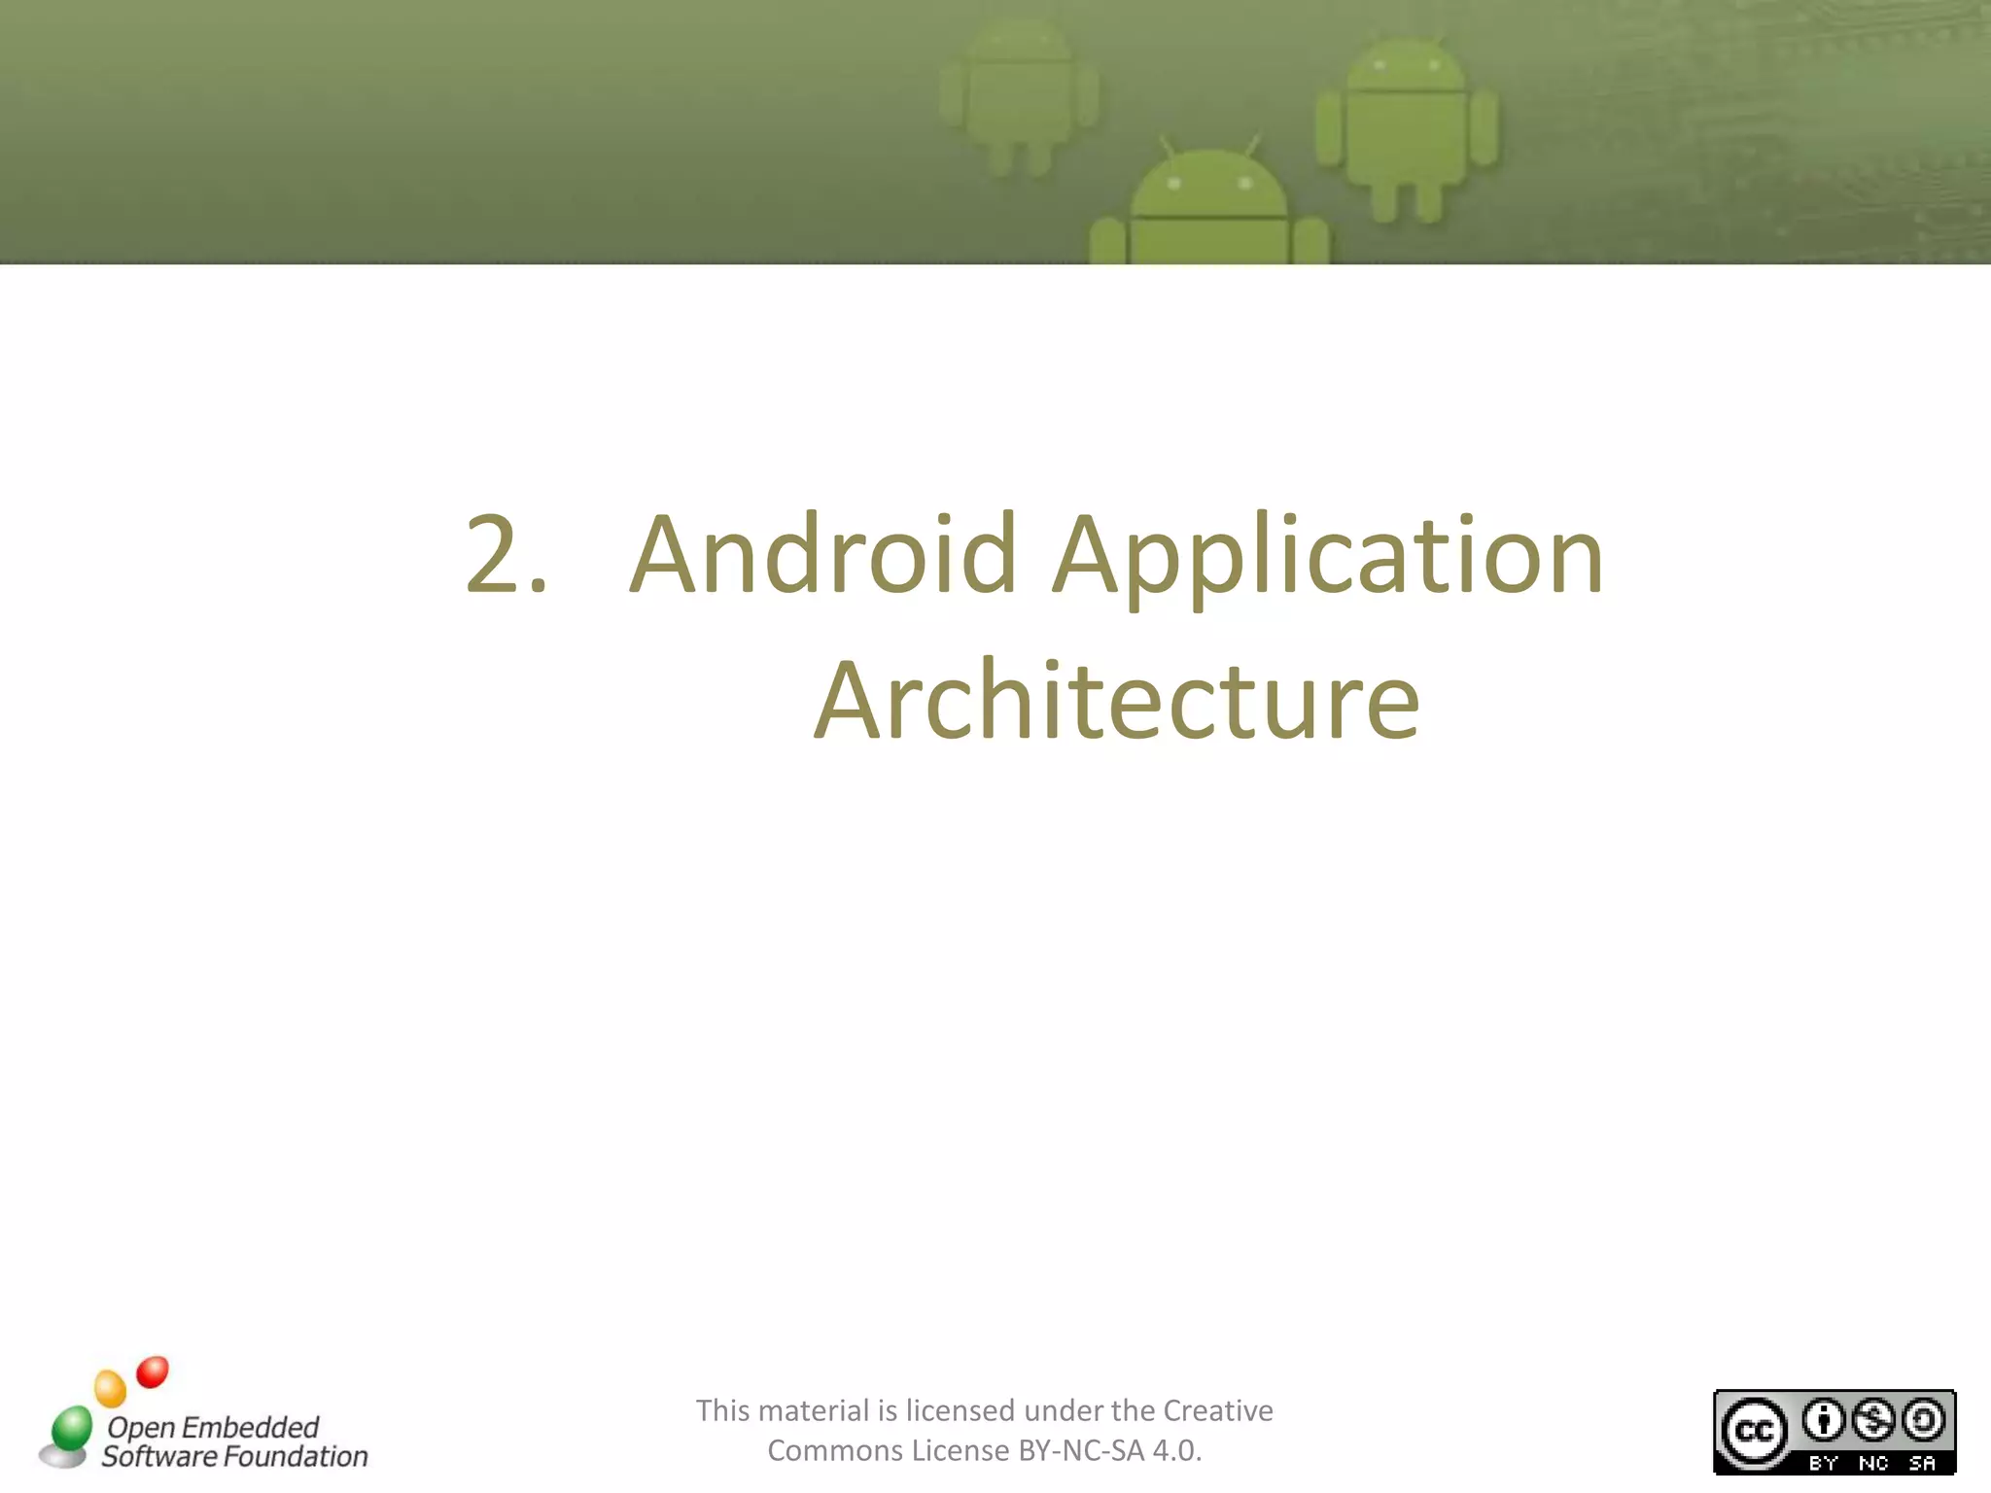Image resolution: width=1991 pixels, height=1493 pixels.
Task: Click the Creative Commons BY-NC-SA license badge
Action: (x=1834, y=1432)
